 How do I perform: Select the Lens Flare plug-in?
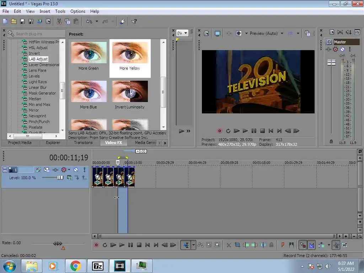click(37, 70)
